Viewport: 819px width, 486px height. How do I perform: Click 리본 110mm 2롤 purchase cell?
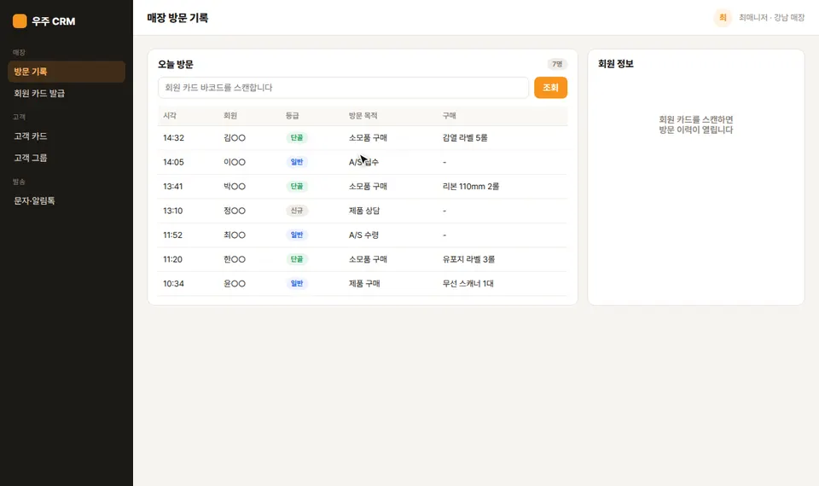[471, 187]
